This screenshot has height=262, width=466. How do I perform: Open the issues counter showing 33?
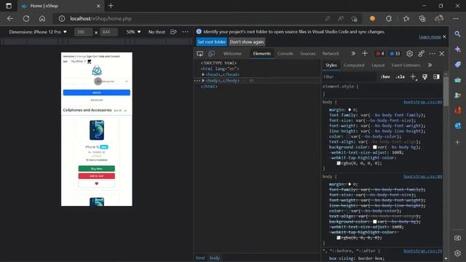click(x=395, y=54)
